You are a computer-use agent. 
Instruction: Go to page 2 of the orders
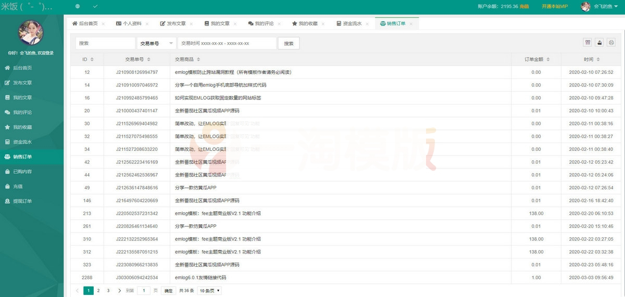coord(98,290)
